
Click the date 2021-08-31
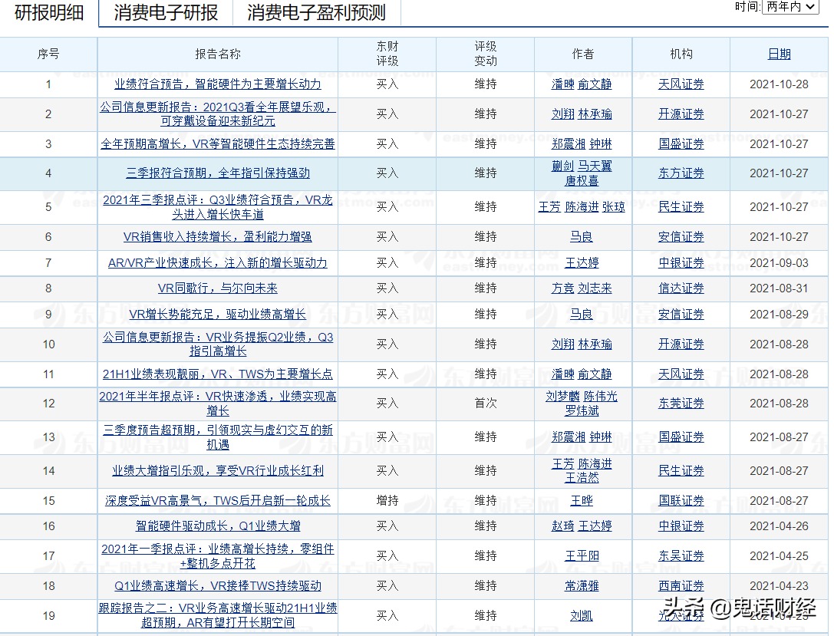click(x=780, y=288)
